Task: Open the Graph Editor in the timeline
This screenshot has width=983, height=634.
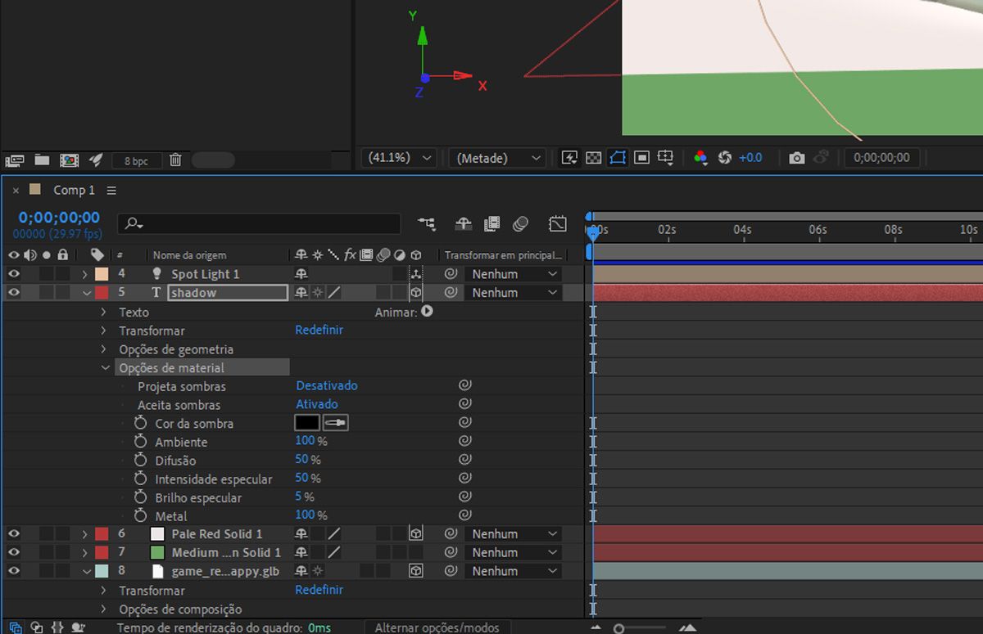Action: (558, 223)
